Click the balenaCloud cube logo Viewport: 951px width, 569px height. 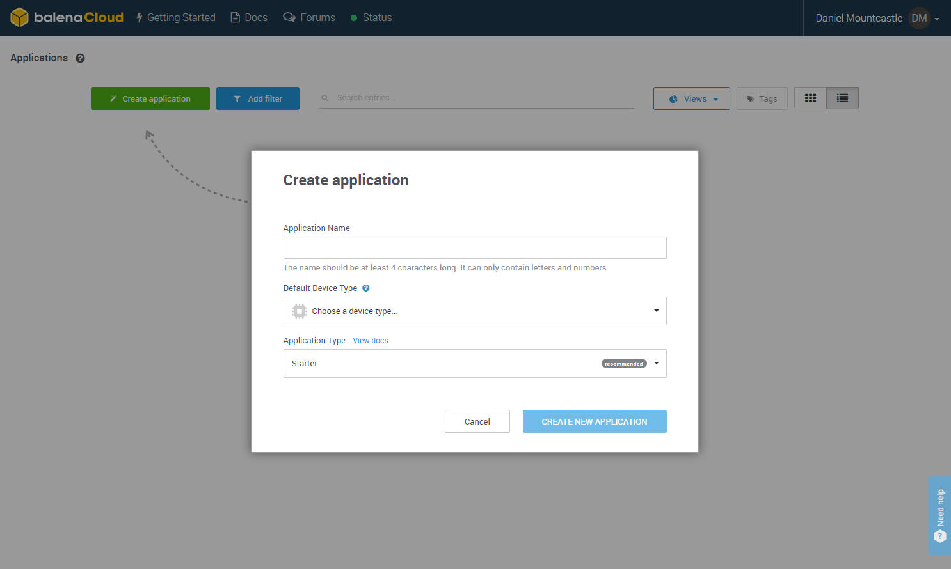[x=19, y=17]
